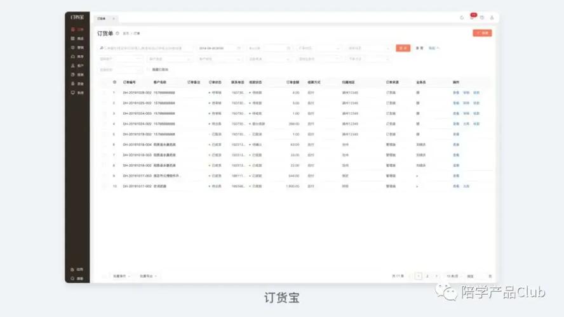
Task: Select the 订货单 tab in the tab bar
Action: click(x=102, y=18)
